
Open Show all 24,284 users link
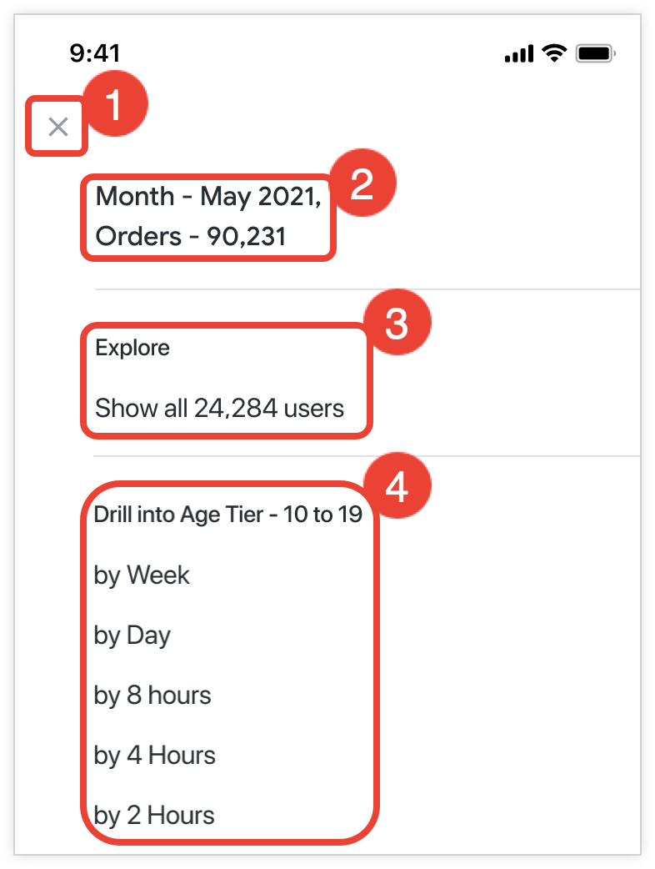219,409
